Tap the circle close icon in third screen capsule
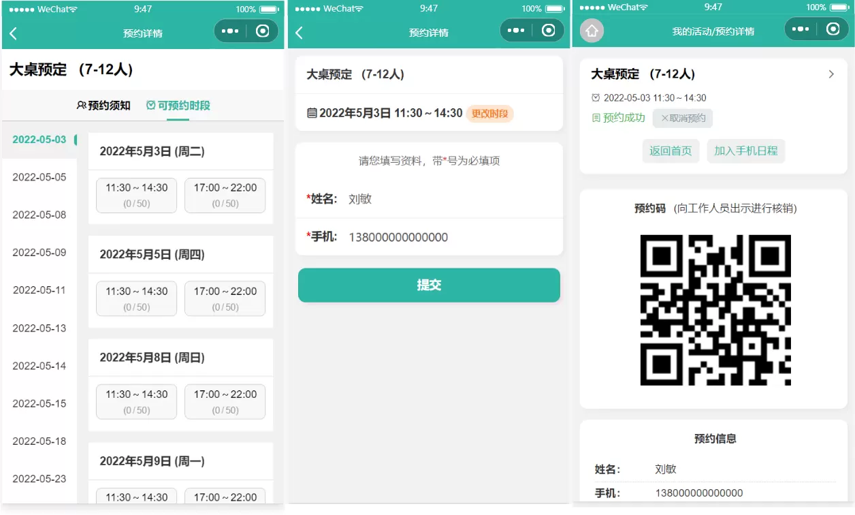855x515 pixels. [x=833, y=29]
